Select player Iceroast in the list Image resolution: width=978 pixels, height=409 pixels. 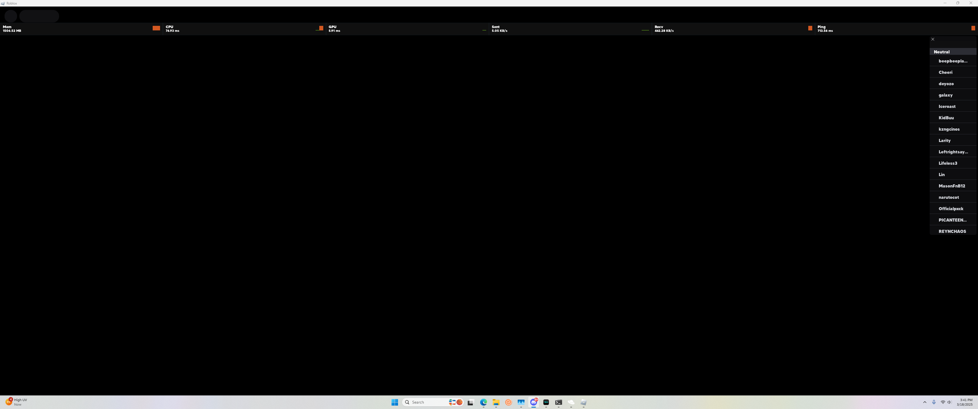pos(953,107)
